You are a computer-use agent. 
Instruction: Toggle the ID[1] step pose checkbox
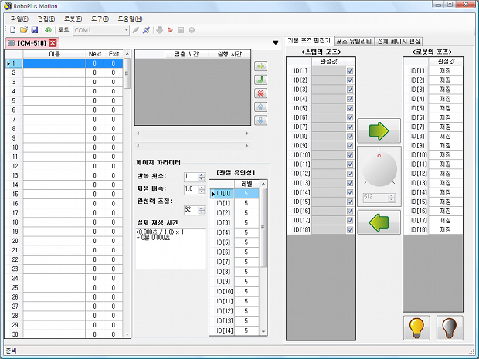(x=350, y=70)
